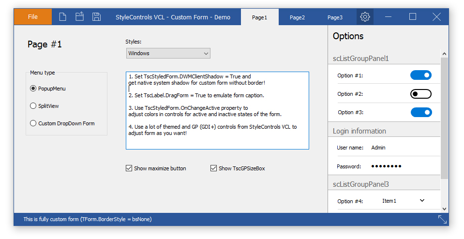
Task: Switch to the Page3 tab
Action: [x=335, y=17]
